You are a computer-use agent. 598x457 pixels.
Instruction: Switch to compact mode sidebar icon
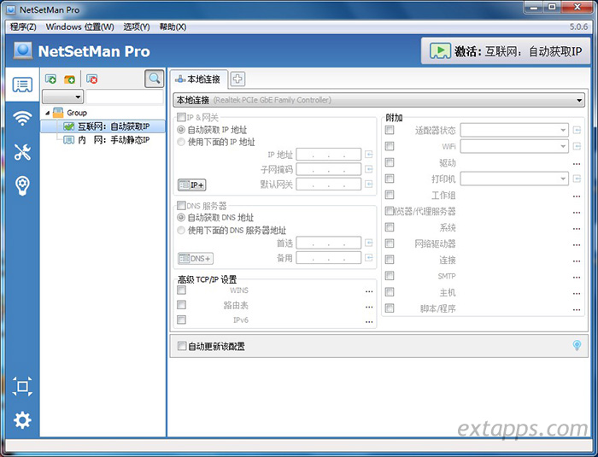(x=22, y=386)
